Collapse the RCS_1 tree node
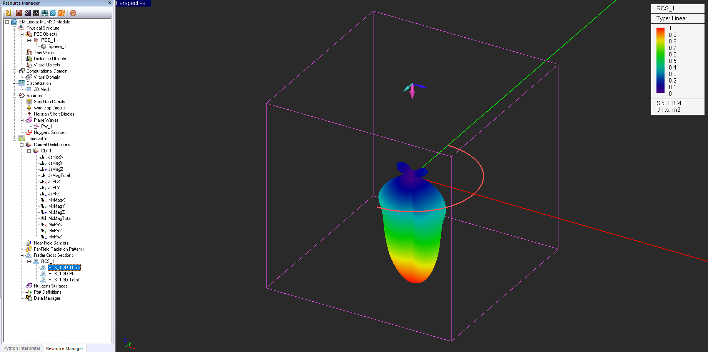The width and height of the screenshot is (708, 352). pyautogui.click(x=29, y=261)
